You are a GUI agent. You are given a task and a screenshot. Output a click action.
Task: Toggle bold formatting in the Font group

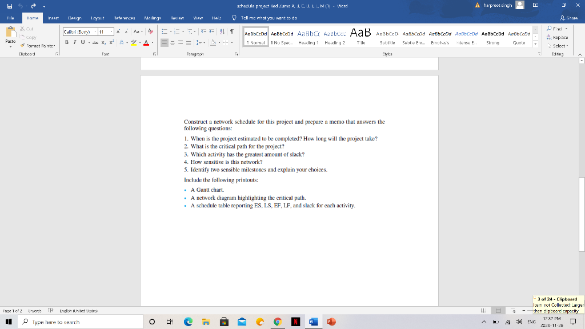[x=66, y=42]
